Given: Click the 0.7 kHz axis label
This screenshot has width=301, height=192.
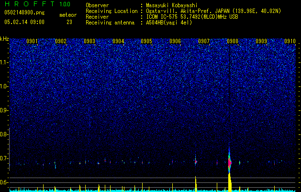Looking at the screenshot, I should coord(4,158).
